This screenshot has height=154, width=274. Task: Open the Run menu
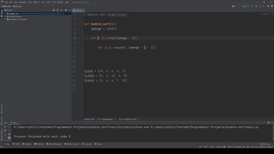[43, 2]
